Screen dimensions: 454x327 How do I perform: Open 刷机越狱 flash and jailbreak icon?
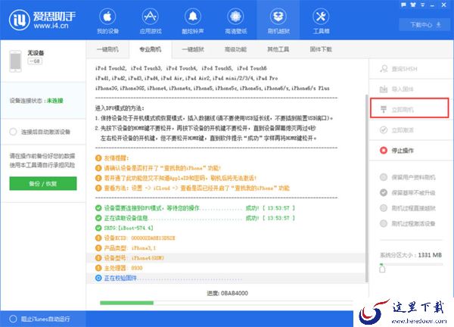click(x=278, y=17)
